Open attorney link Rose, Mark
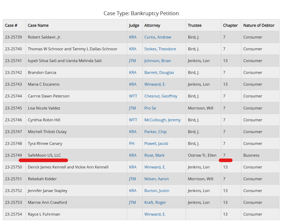 (x=154, y=155)
